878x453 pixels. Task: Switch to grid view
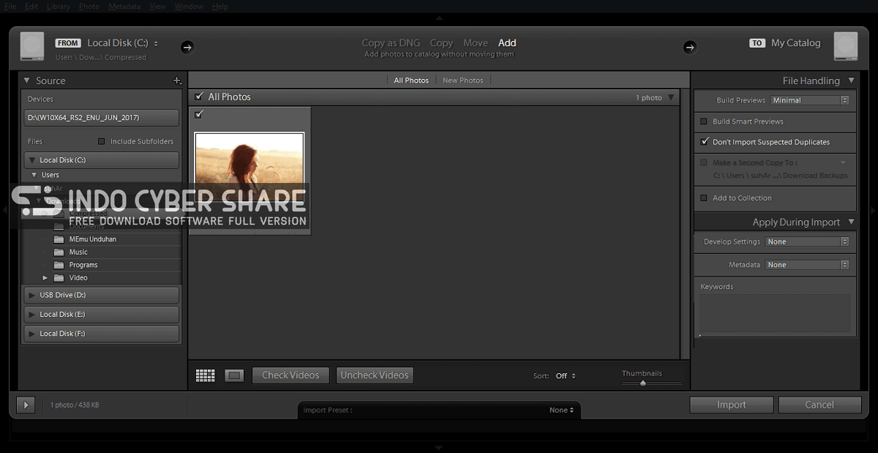click(206, 375)
